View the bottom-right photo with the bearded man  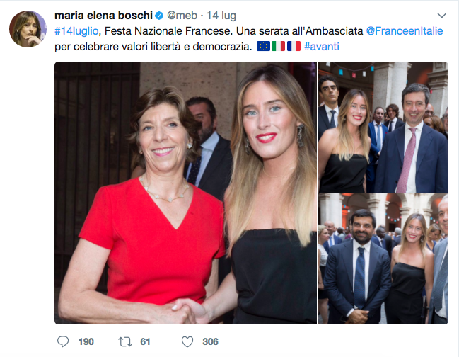point(383,259)
